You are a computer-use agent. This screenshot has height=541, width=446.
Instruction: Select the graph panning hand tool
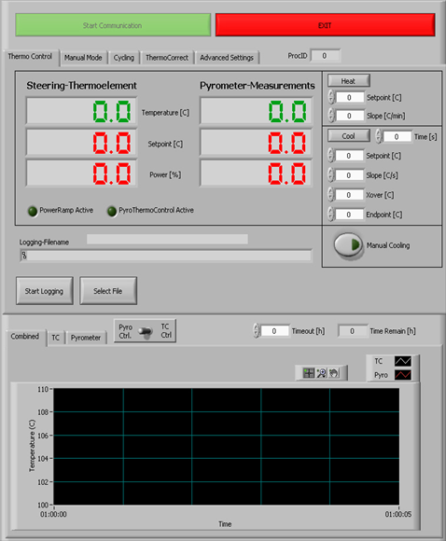pos(334,373)
